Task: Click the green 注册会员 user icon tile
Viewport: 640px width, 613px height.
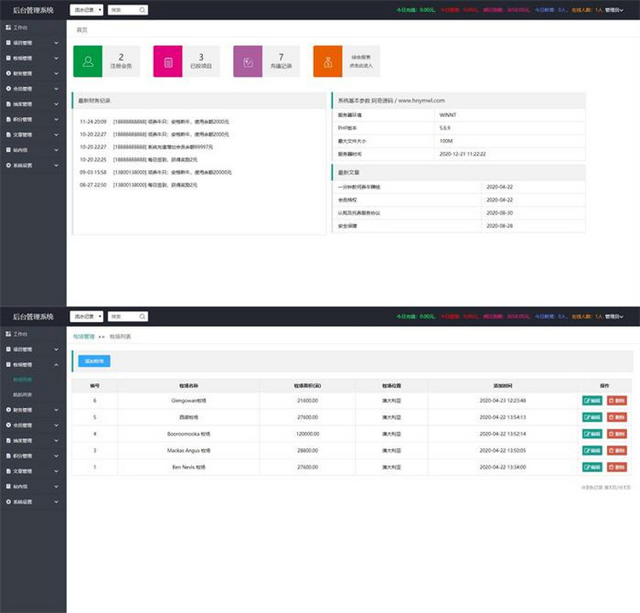Action: pyautogui.click(x=88, y=61)
